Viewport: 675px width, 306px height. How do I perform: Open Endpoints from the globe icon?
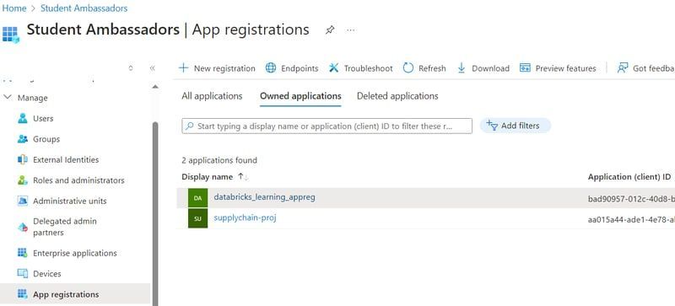pyautogui.click(x=270, y=68)
